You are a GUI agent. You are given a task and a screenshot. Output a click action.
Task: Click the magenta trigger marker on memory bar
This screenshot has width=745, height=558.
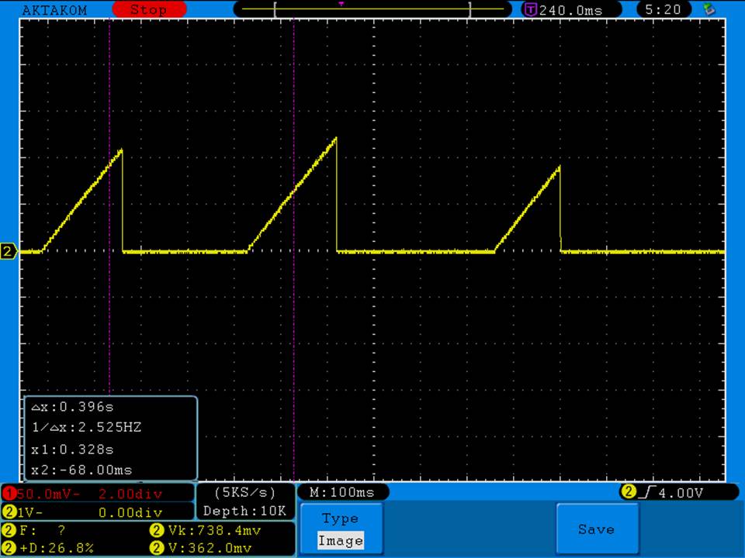pyautogui.click(x=341, y=4)
